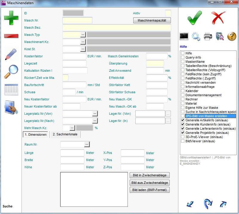This screenshot has width=239, height=214.
Task: Click into the Masch.Bez. input field
Action: 117,27
